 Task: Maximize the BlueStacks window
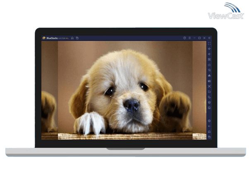click(x=199, y=38)
